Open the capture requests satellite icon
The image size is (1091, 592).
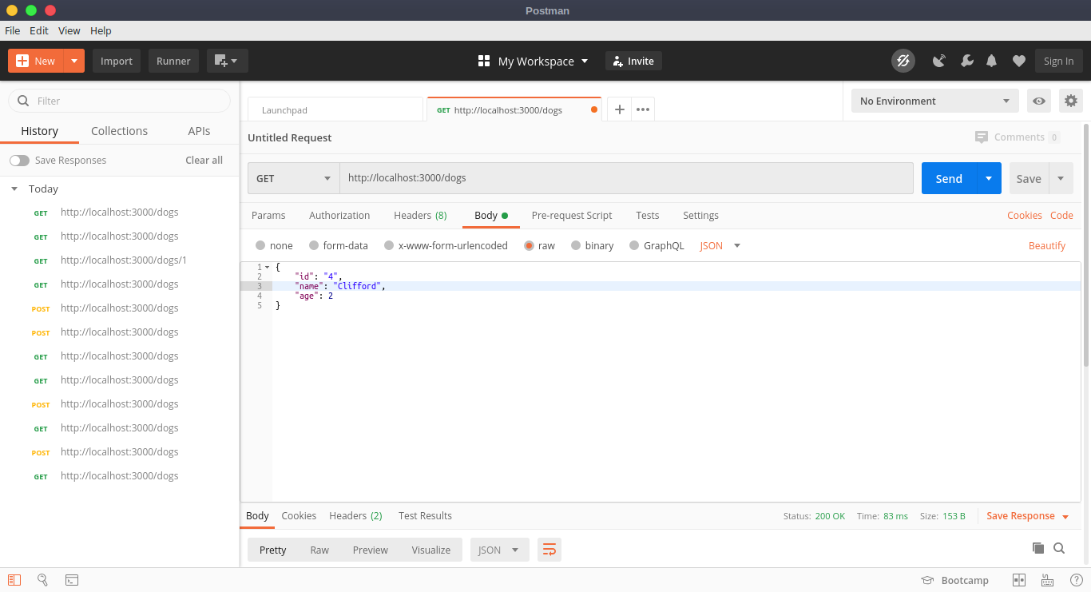tap(939, 61)
